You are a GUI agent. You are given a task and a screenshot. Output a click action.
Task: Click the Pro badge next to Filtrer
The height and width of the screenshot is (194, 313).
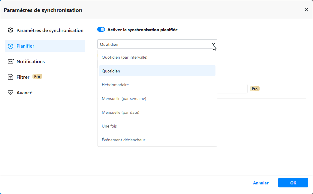[x=37, y=77]
